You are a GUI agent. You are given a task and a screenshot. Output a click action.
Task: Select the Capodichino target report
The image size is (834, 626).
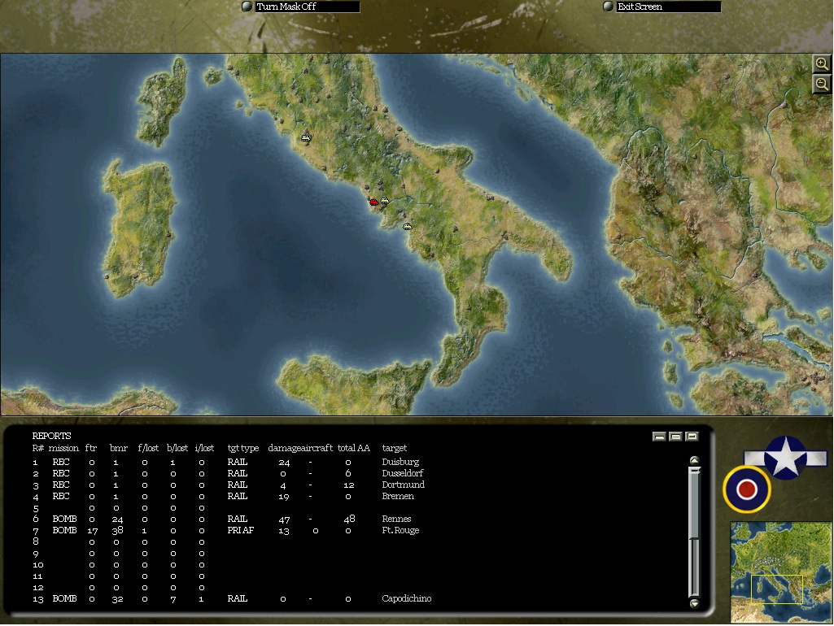coord(406,599)
